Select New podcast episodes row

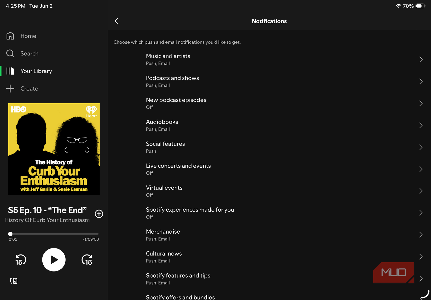[x=269, y=103]
